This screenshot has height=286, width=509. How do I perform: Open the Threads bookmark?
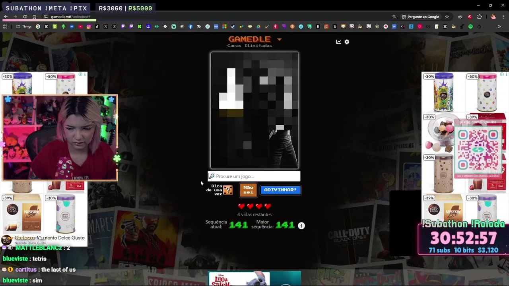[x=114, y=27]
